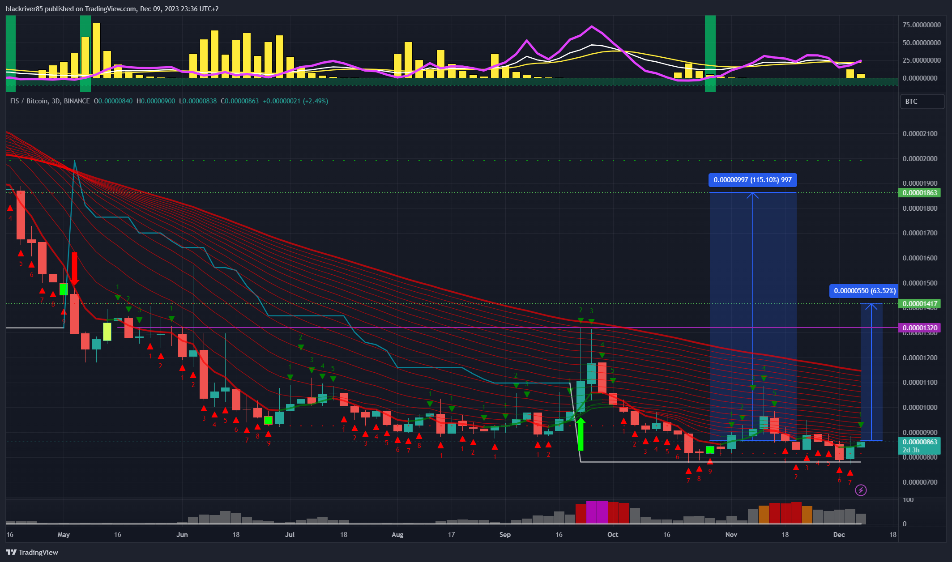Click the Oct label on time axis

613,535
